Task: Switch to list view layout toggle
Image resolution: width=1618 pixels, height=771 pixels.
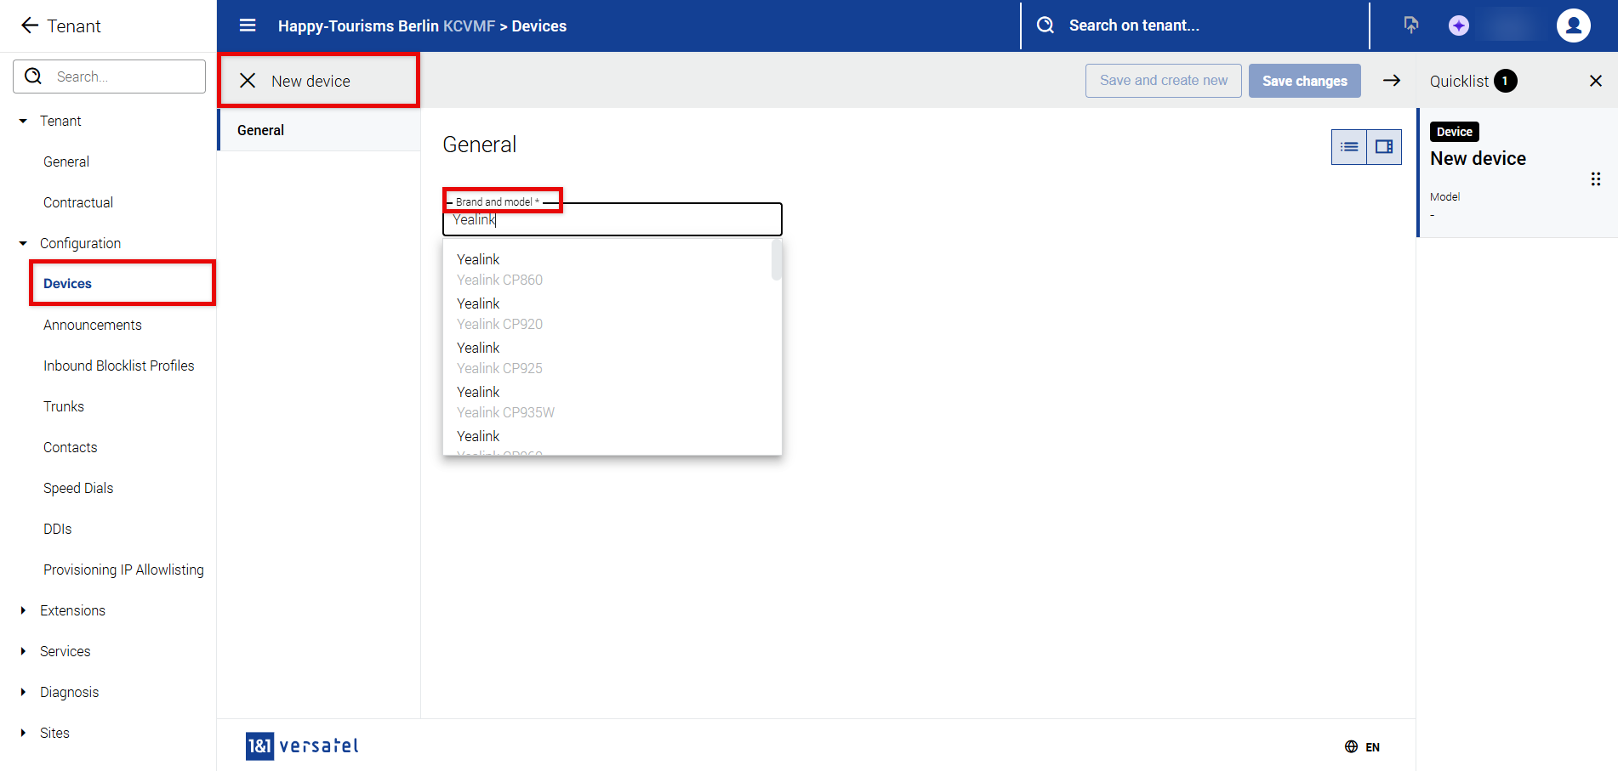Action: coord(1349,147)
